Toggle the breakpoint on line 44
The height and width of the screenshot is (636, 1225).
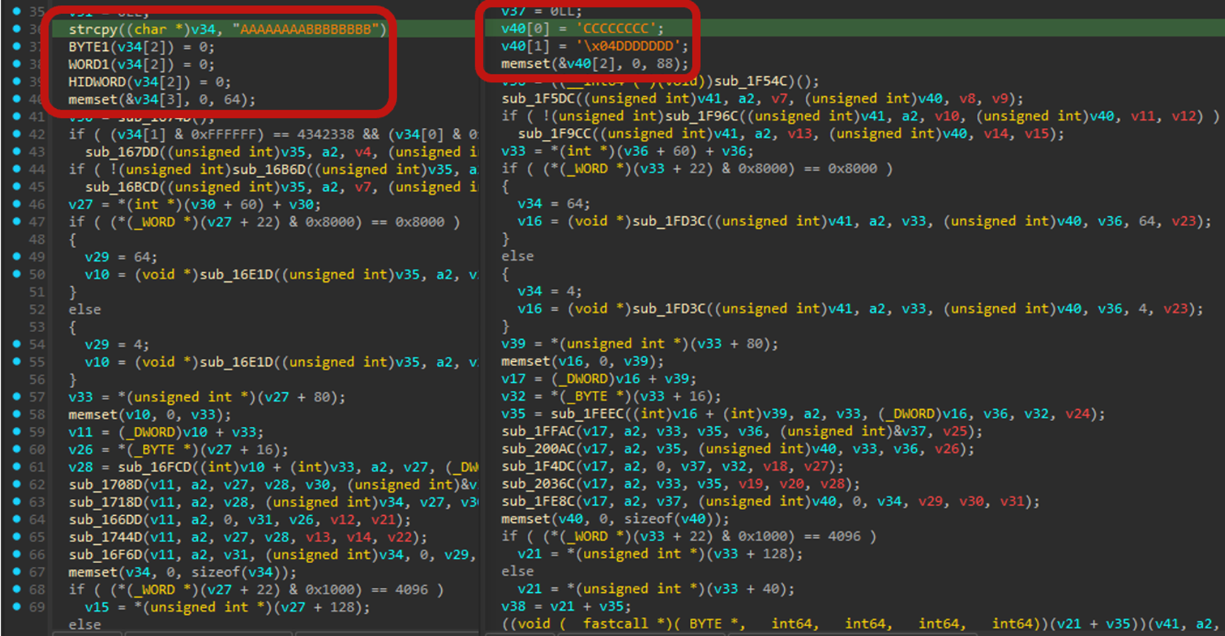pyautogui.click(x=17, y=169)
